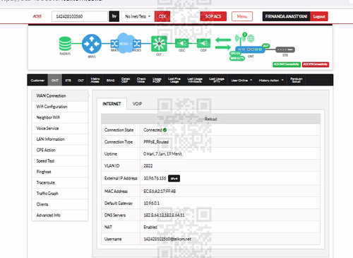Viewport: 353px width, 258px height.
Task: Open the Last Usage Minitools tab
Action: click(x=195, y=81)
